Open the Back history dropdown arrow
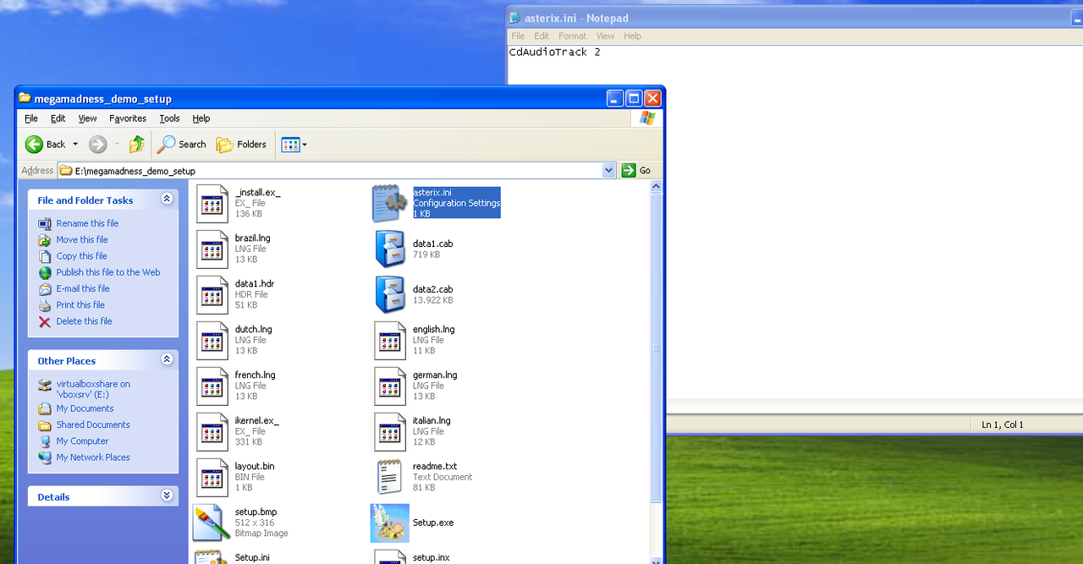The height and width of the screenshot is (564, 1083). (75, 145)
